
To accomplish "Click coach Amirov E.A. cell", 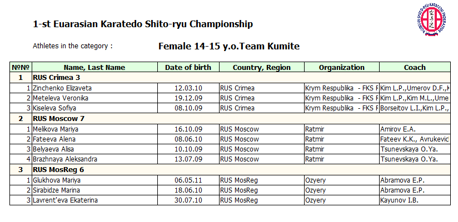I will tap(415, 129).
